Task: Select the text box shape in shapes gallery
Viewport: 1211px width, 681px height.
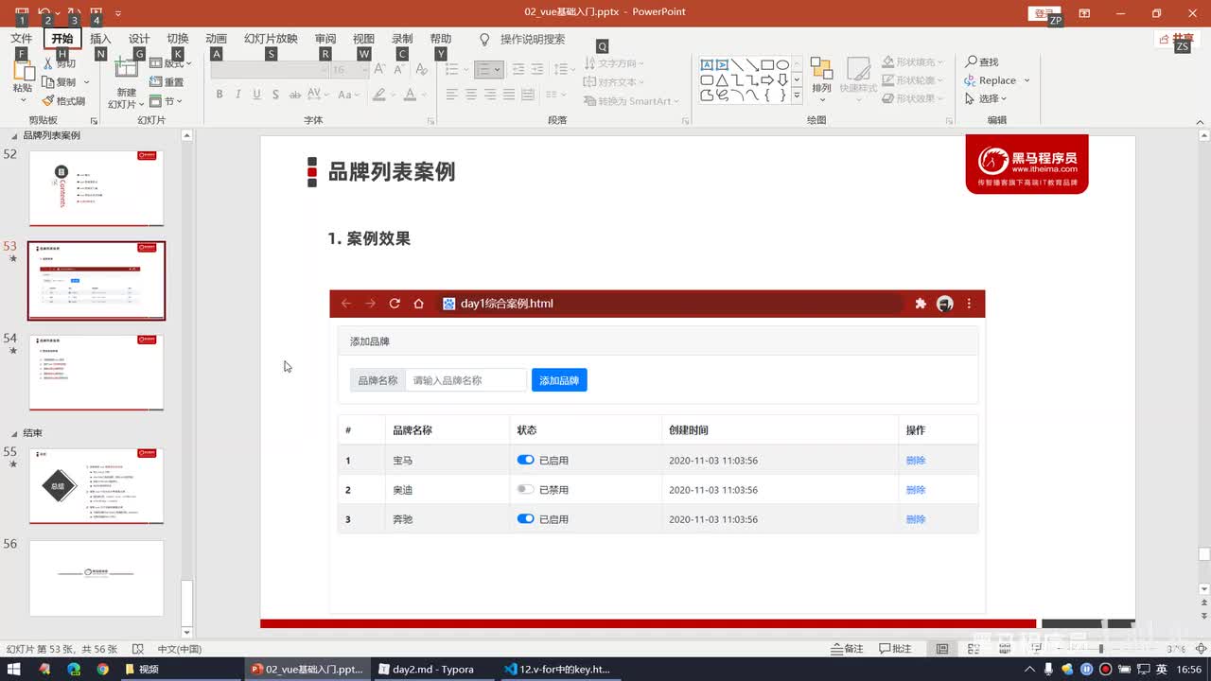Action: [707, 65]
